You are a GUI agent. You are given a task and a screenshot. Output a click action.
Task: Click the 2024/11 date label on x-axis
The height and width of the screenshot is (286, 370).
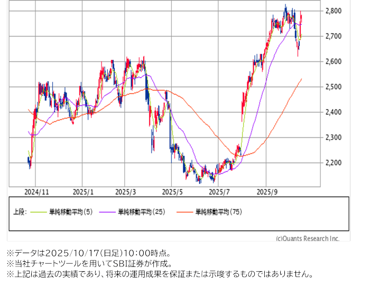pyautogui.click(x=37, y=192)
